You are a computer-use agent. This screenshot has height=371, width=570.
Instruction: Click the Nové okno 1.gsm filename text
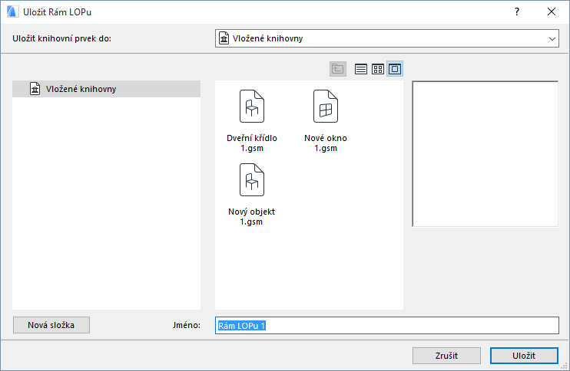pos(326,143)
